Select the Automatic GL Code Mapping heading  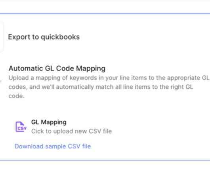click(57, 68)
